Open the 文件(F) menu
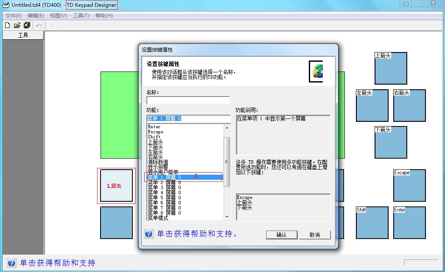 pos(13,16)
